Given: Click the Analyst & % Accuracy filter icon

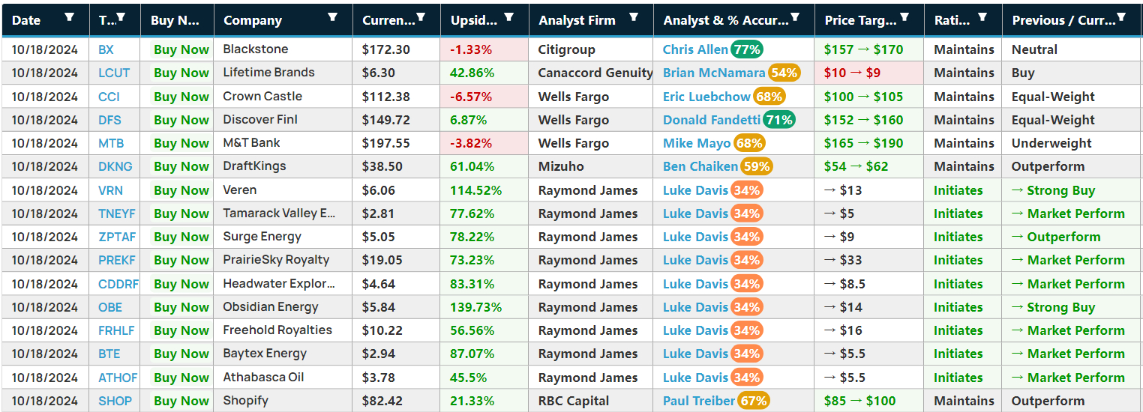Looking at the screenshot, I should tap(795, 17).
